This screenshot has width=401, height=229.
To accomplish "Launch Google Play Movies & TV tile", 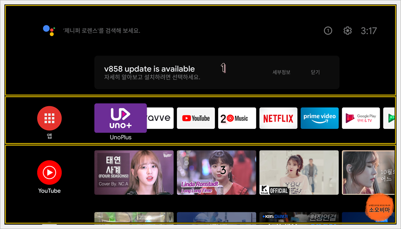I will (360, 118).
